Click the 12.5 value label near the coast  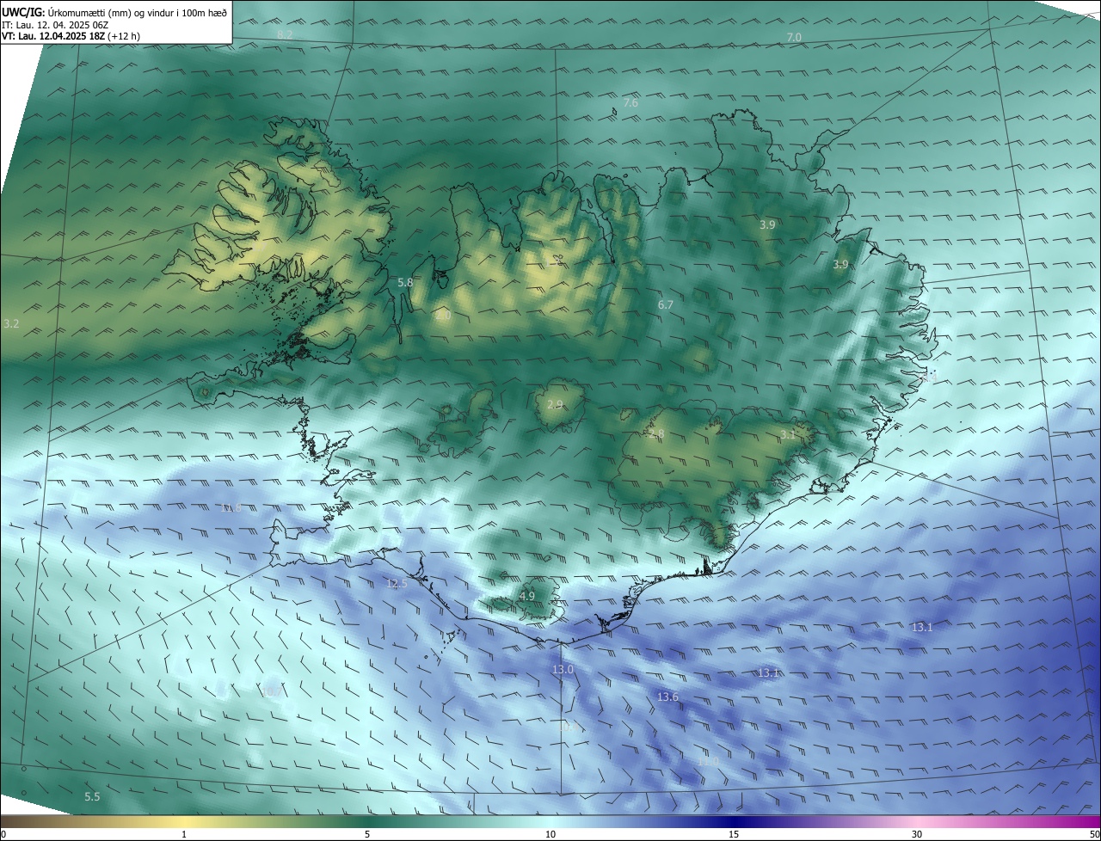(397, 584)
